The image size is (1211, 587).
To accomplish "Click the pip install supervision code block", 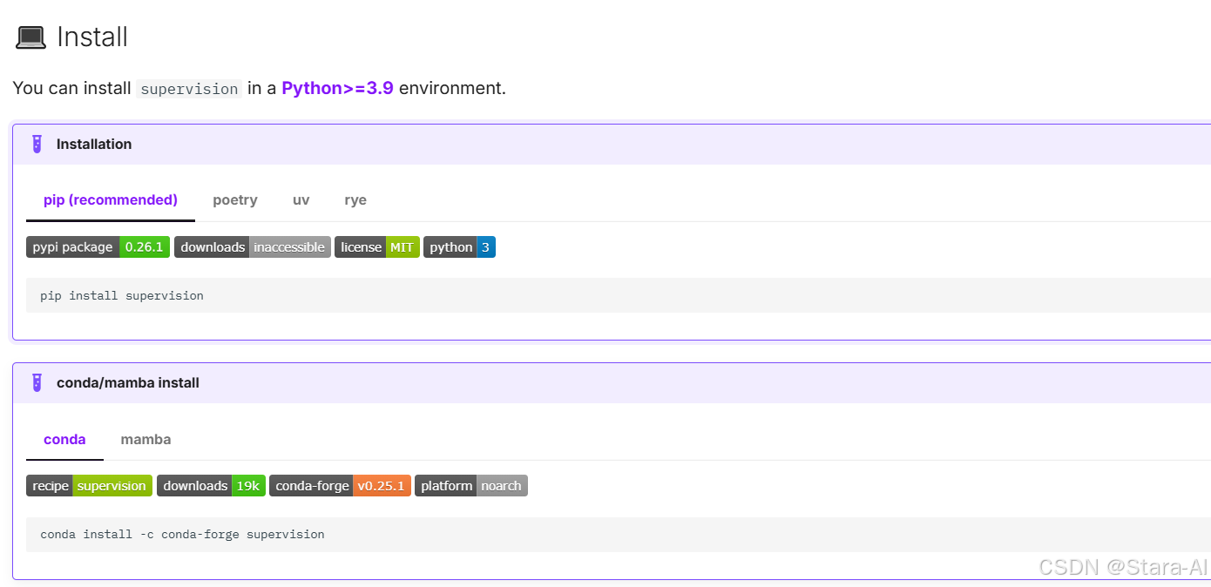I will point(619,295).
